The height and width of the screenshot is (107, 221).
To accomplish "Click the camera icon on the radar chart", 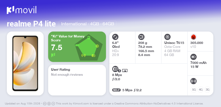I will [93, 55].
